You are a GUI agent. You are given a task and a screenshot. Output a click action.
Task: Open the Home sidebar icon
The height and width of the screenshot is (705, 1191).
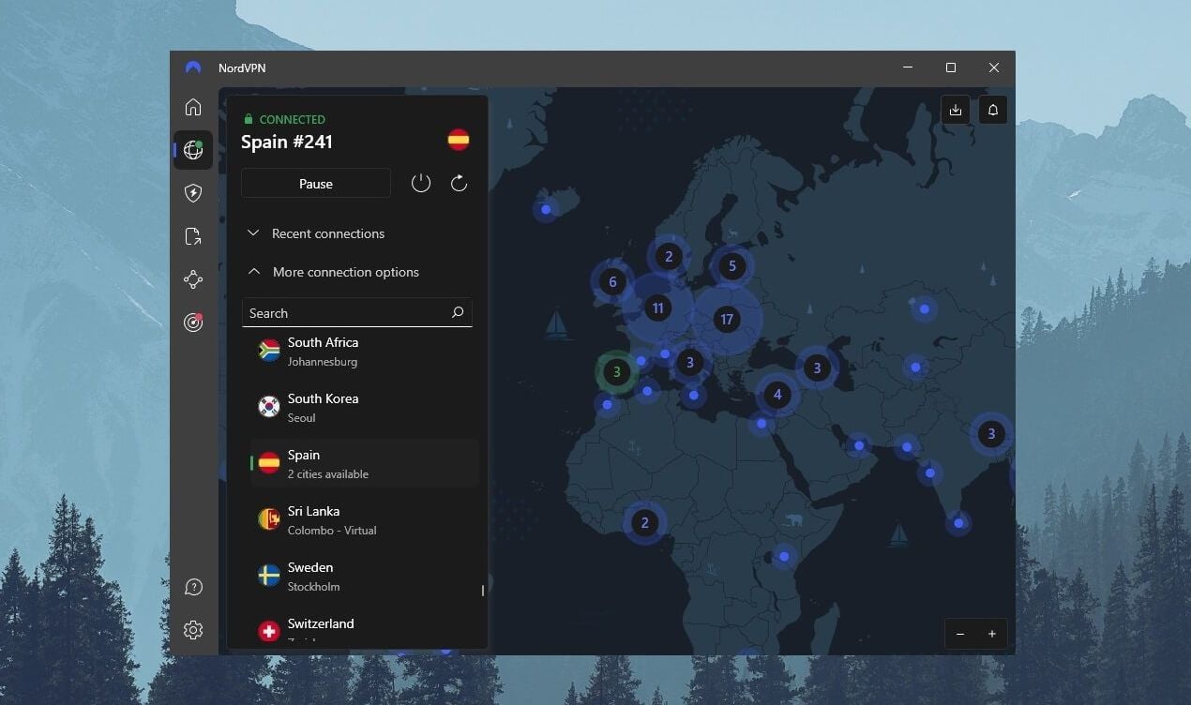click(193, 107)
